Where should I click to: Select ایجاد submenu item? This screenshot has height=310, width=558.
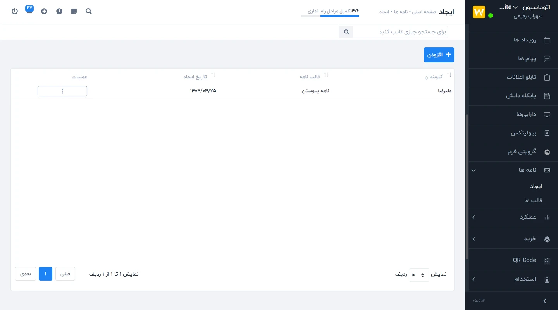(x=536, y=186)
